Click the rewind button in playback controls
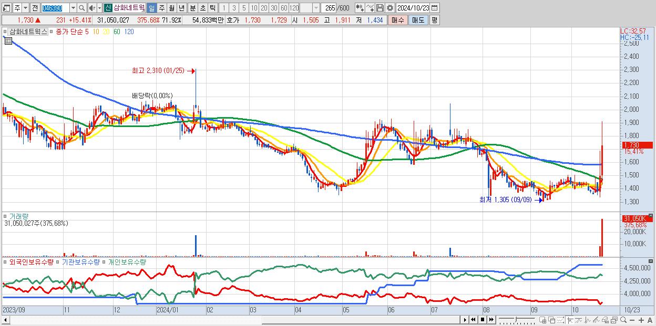656x326 pixels. coord(473,320)
